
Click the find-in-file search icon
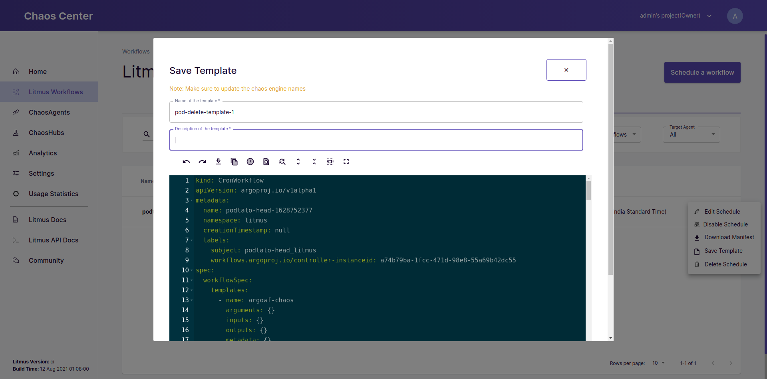coord(266,162)
